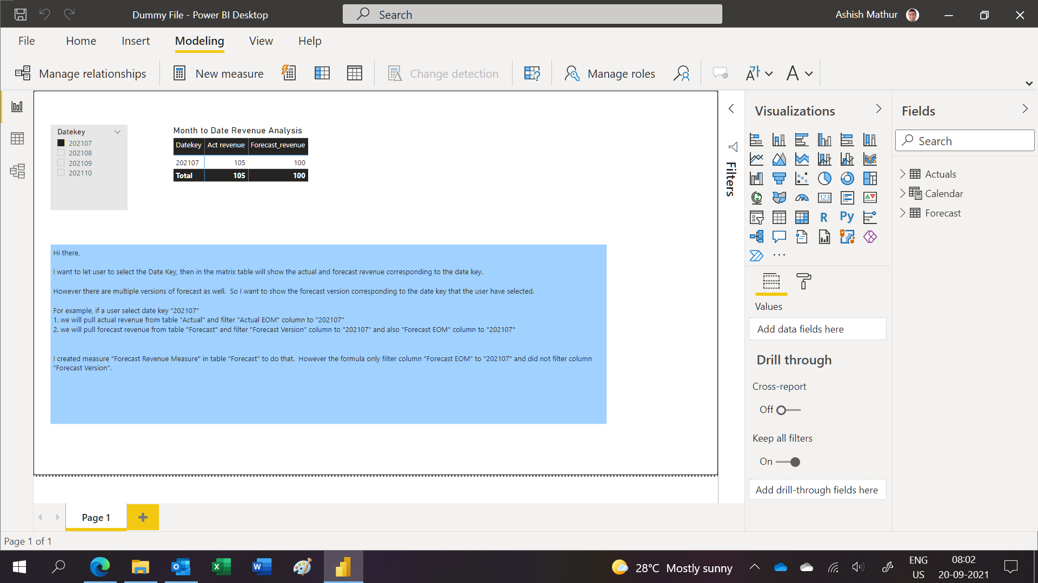Click the New measure button

[x=218, y=73]
